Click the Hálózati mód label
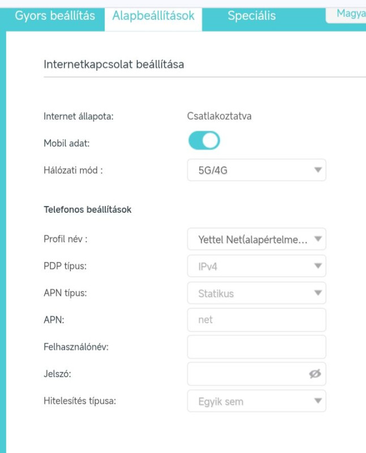Screen dimensions: 366x453 [x=73, y=170]
